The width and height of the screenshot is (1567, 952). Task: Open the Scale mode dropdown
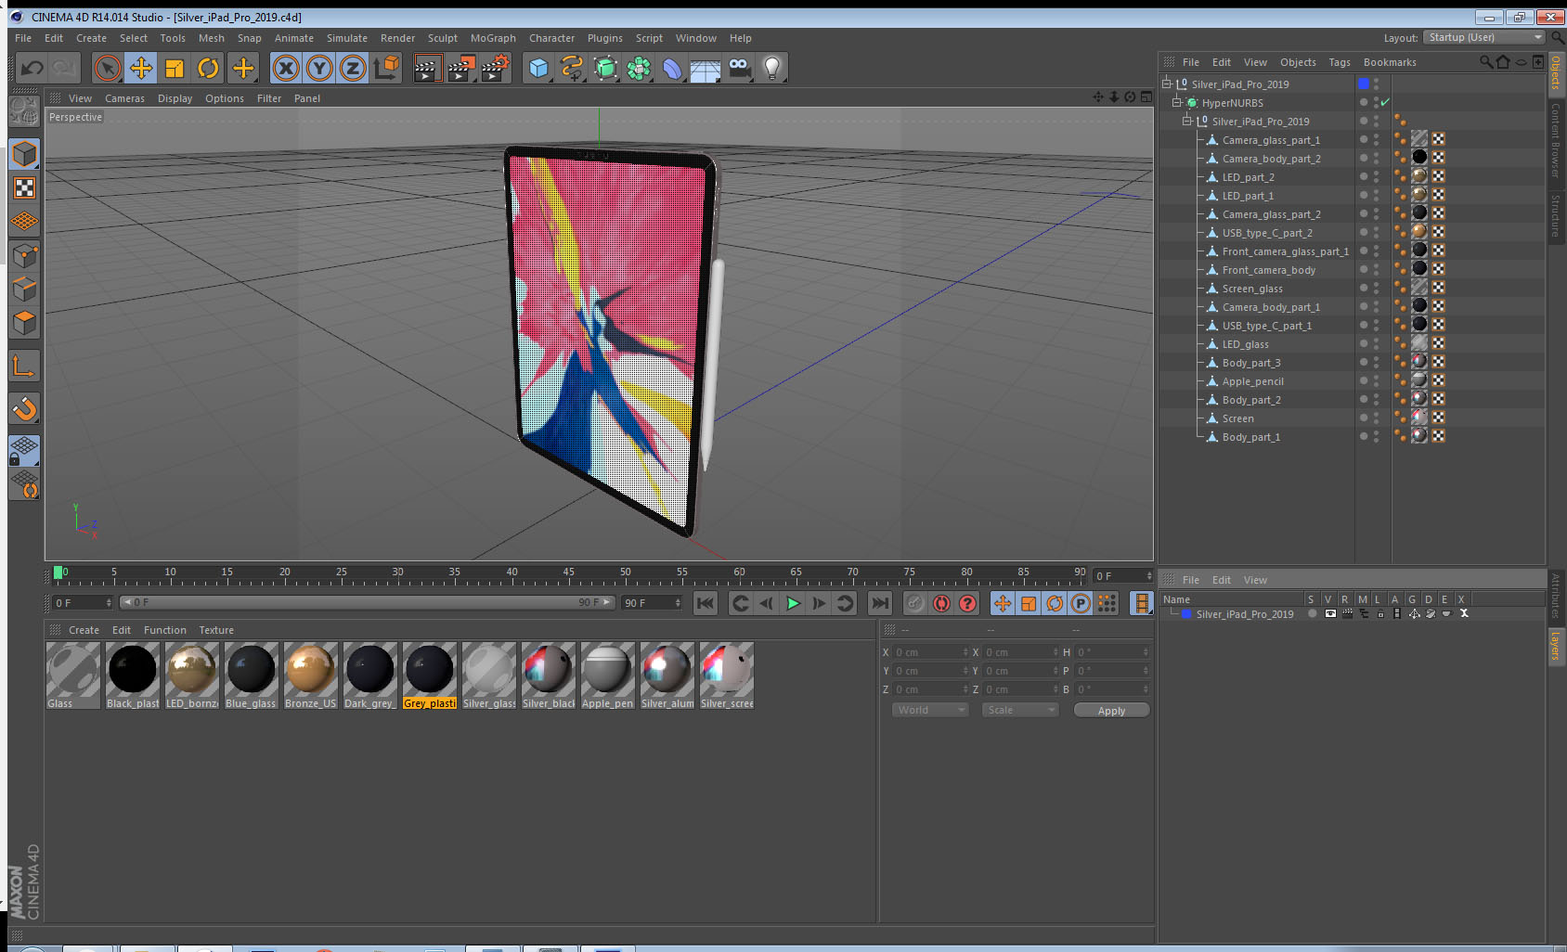coord(1020,710)
